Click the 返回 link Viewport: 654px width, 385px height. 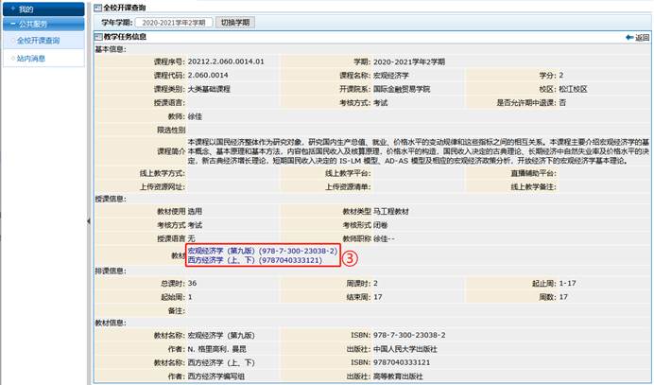[x=642, y=38]
